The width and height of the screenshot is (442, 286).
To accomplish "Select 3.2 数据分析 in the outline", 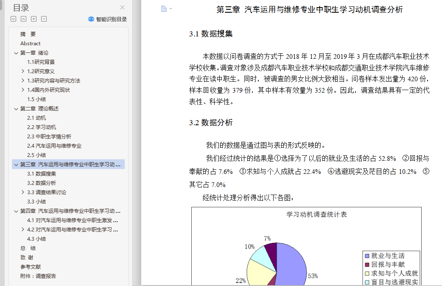I will tap(42, 183).
